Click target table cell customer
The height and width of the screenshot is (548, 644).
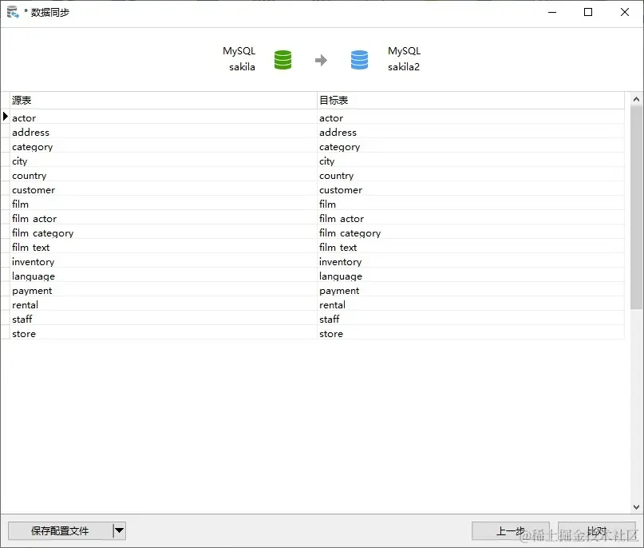(x=471, y=189)
